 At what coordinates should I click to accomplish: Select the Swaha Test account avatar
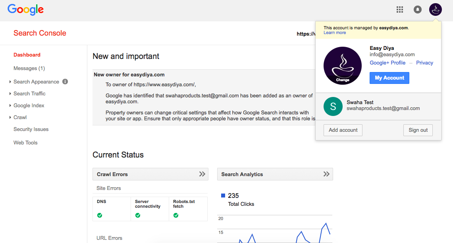click(333, 106)
